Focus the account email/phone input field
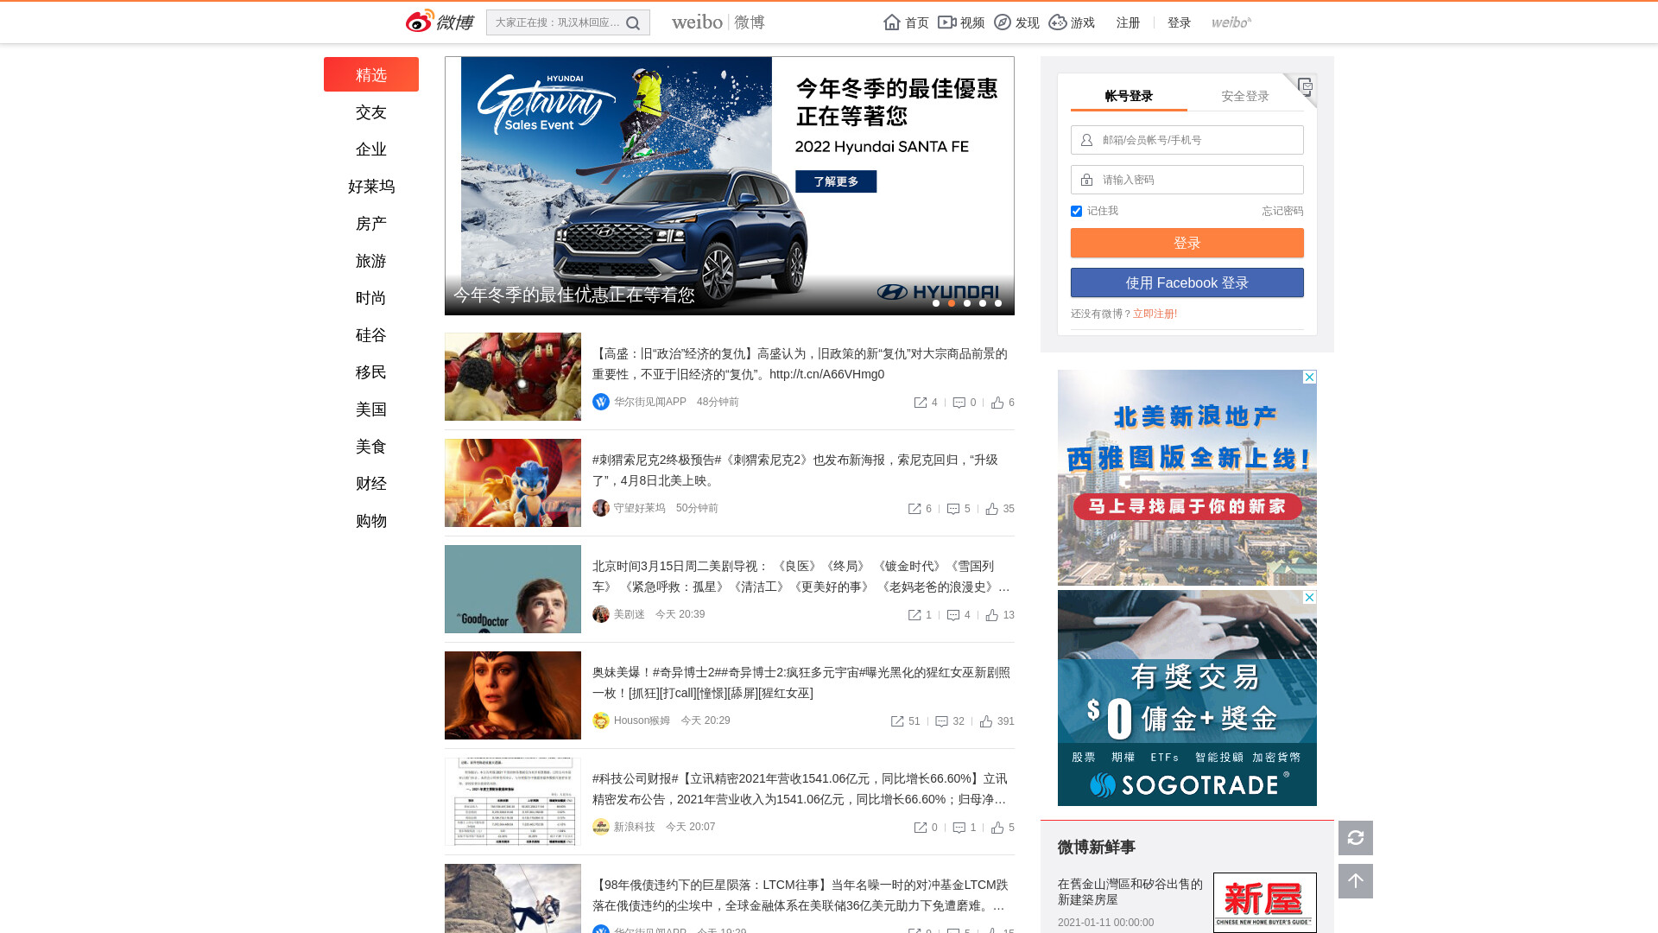Viewport: 1658px width, 933px height. [1187, 140]
